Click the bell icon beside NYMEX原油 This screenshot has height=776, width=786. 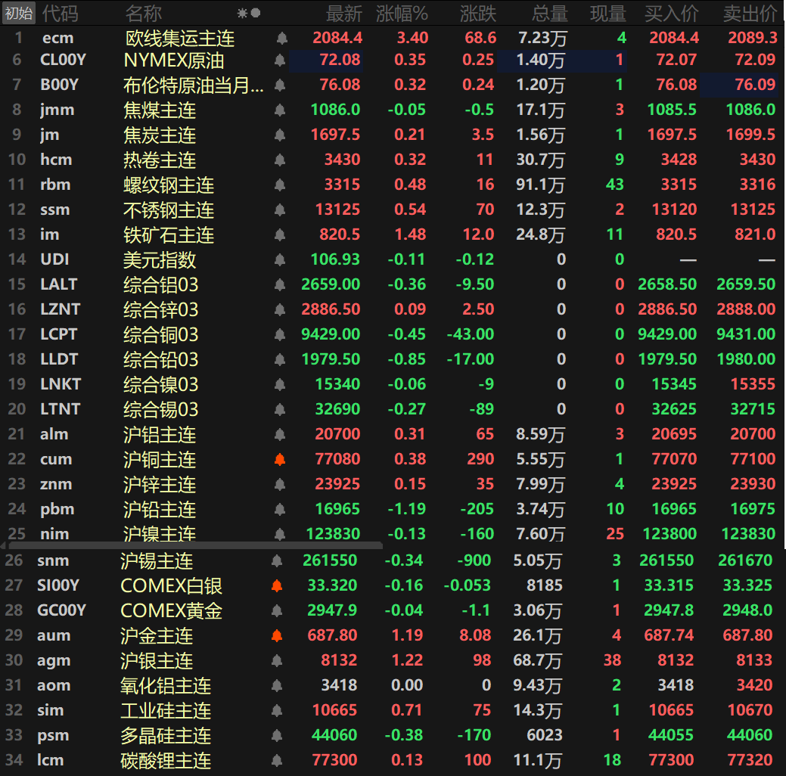[x=280, y=61]
